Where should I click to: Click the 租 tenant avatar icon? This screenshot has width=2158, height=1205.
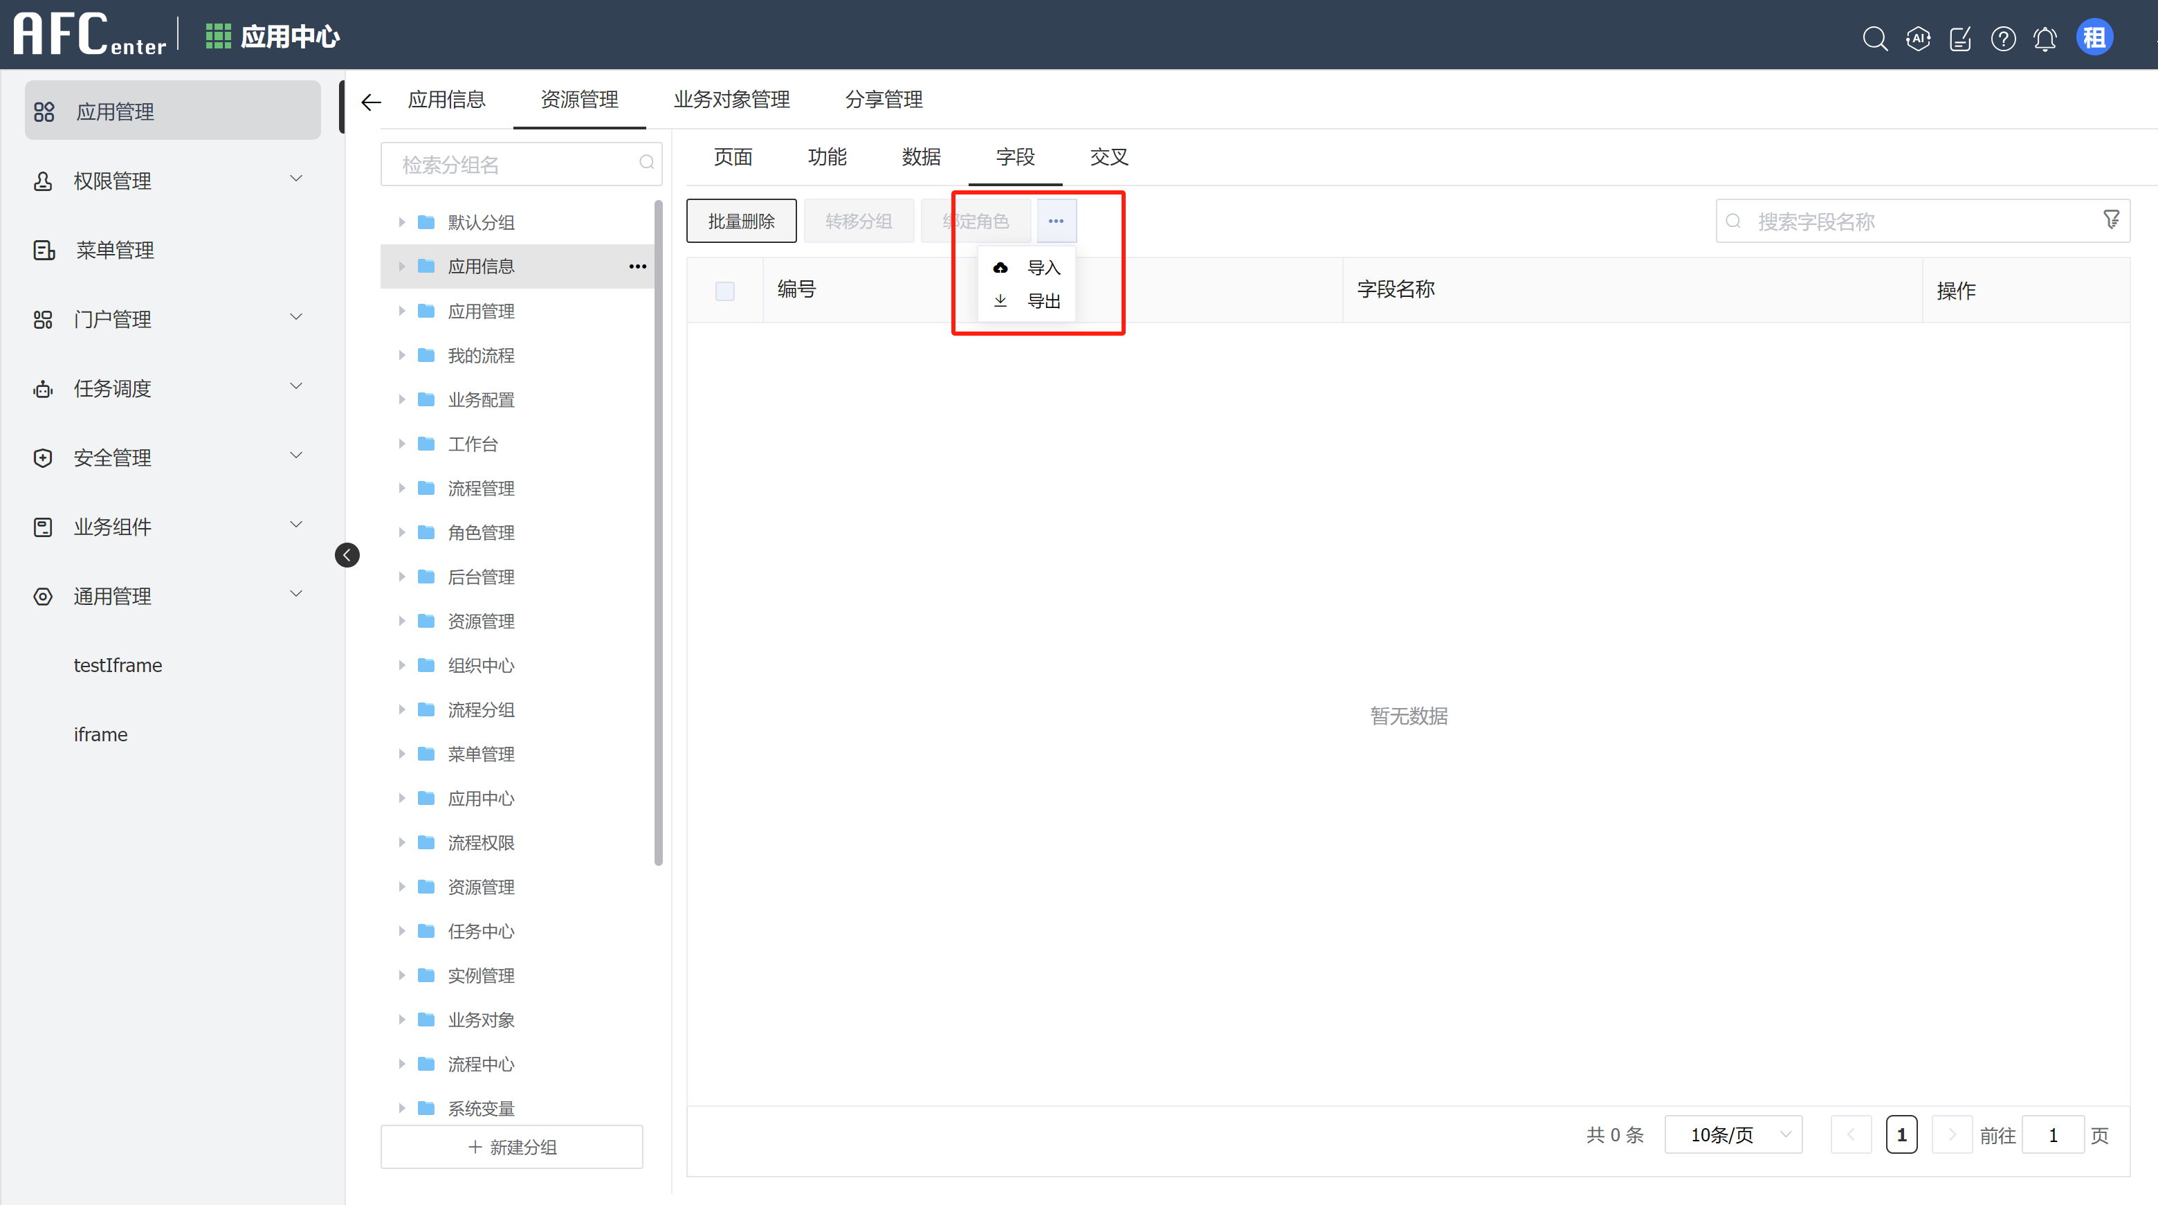[2094, 37]
